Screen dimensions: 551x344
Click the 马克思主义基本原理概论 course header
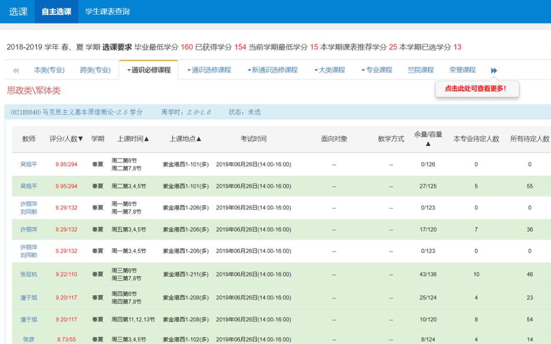(76, 112)
